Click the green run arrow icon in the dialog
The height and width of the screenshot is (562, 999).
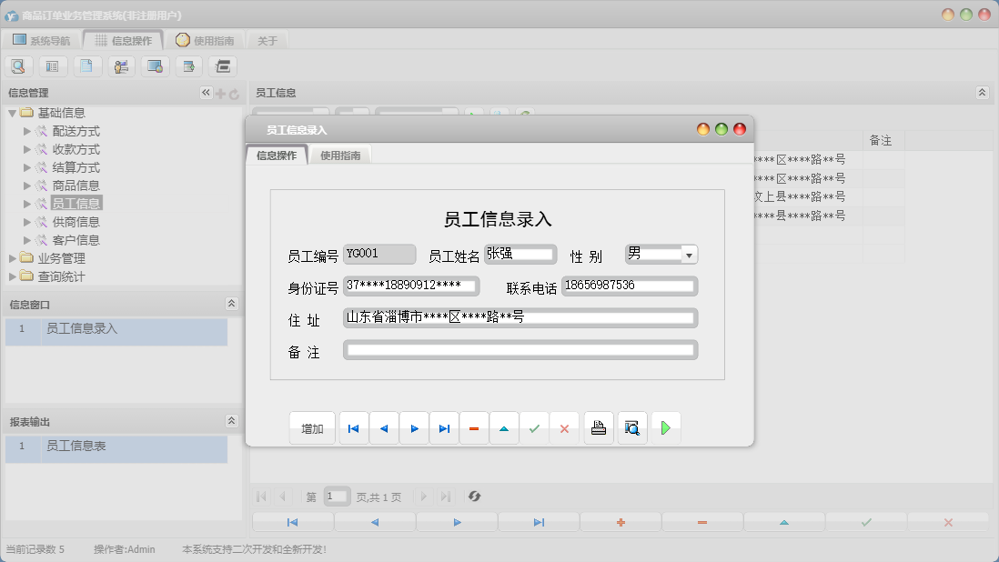point(665,427)
